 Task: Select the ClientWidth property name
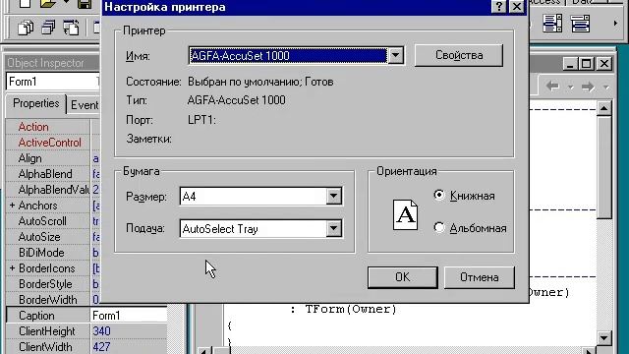pyautogui.click(x=45, y=347)
